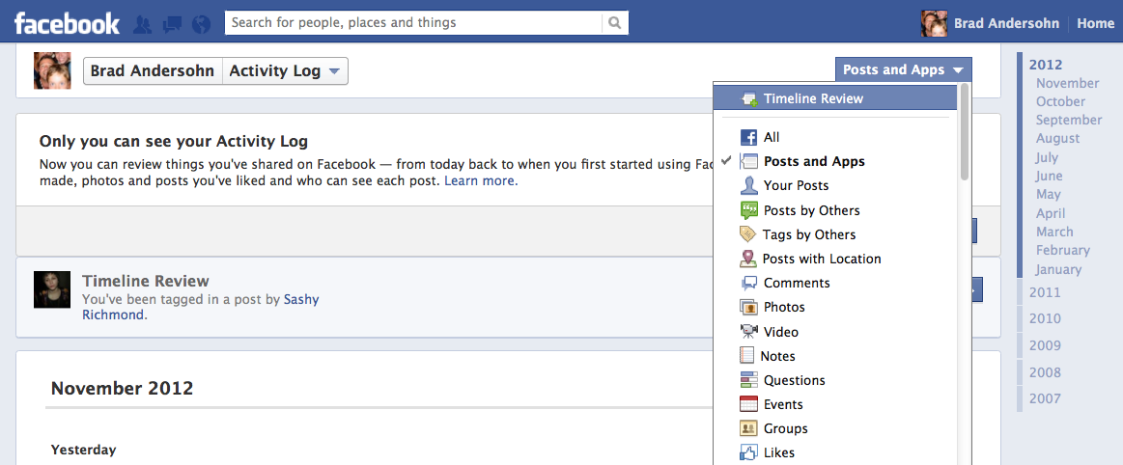The image size is (1123, 465).
Task: Select Timeline Review menu item
Action: 813,98
